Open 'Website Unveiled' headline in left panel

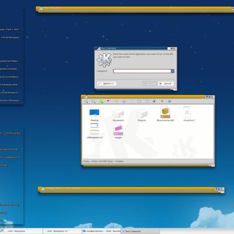8,69
